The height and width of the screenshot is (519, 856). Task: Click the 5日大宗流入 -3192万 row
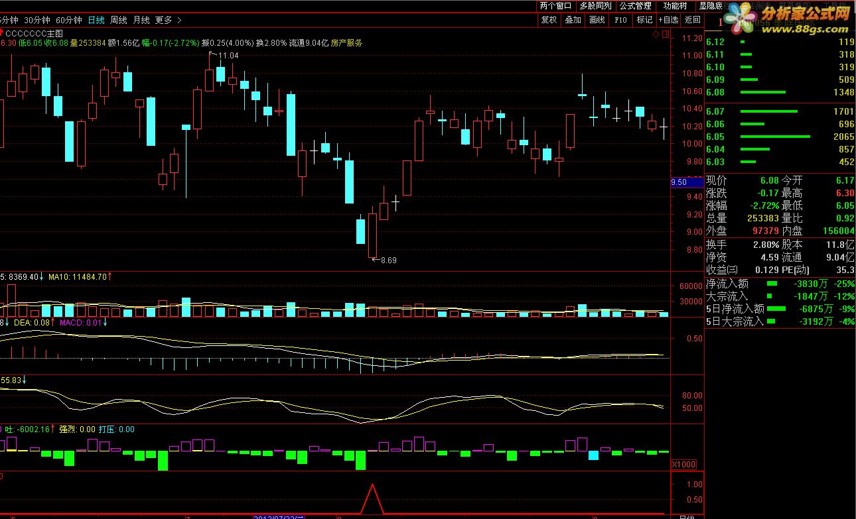pyautogui.click(x=780, y=321)
